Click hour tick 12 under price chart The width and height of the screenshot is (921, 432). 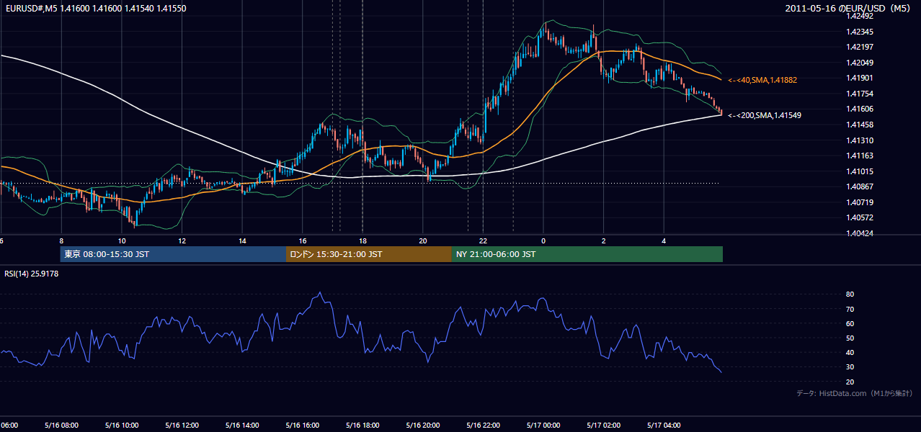pyautogui.click(x=182, y=241)
